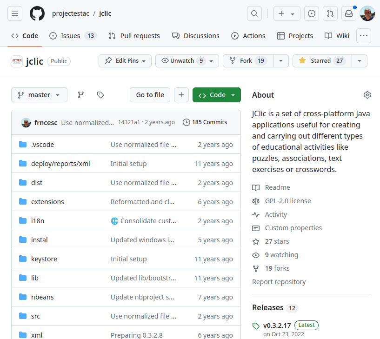The height and width of the screenshot is (339, 380).
Task: Open the 'Consolidate cust...' commit message
Action: (148, 221)
